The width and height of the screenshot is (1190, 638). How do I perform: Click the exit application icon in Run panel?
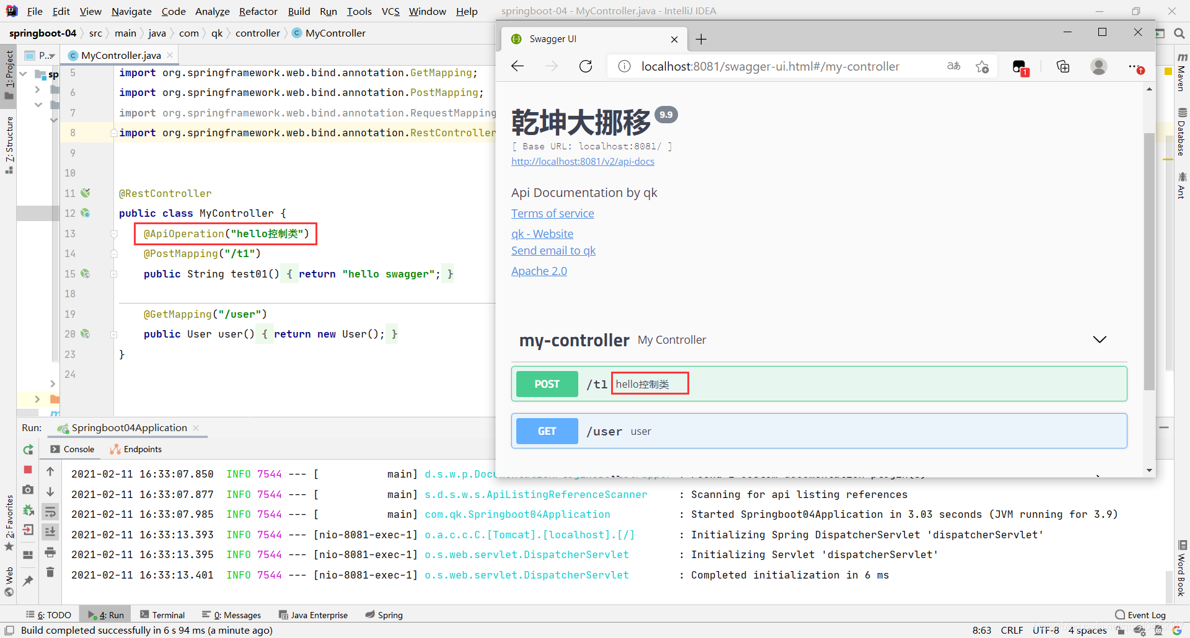[x=28, y=530]
